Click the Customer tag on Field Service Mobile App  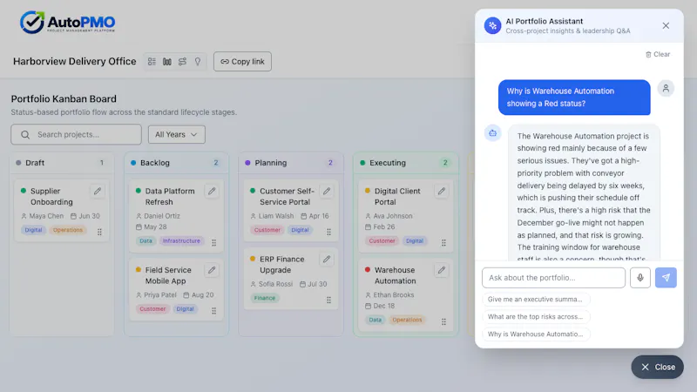152,309
